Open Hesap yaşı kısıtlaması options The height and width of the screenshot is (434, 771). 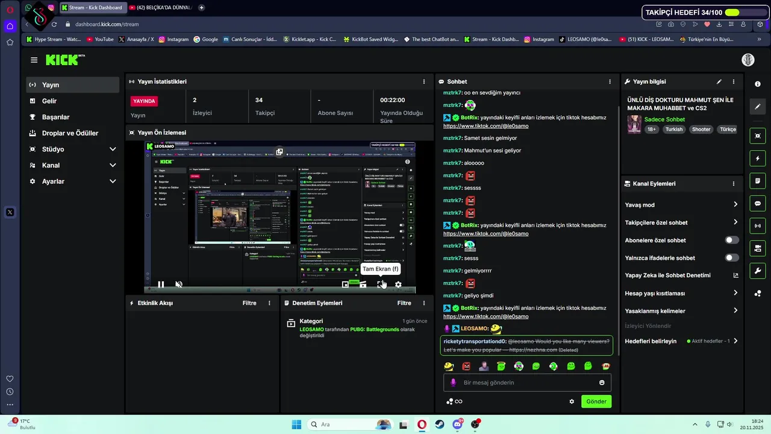click(681, 294)
